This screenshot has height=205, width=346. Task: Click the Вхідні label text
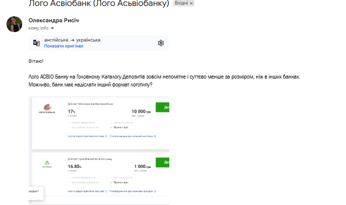point(181,3)
